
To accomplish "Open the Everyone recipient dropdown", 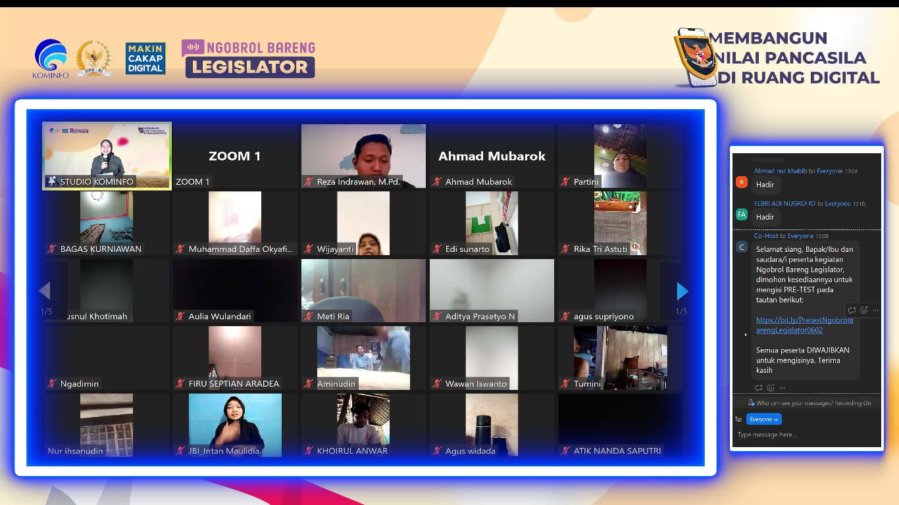I will 763,419.
